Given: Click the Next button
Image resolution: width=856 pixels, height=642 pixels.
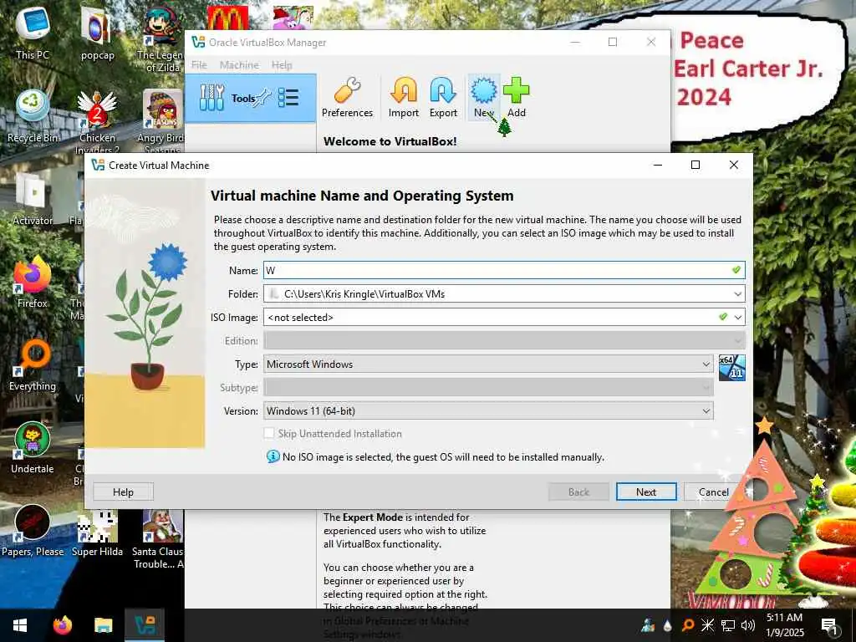Looking at the screenshot, I should [646, 492].
